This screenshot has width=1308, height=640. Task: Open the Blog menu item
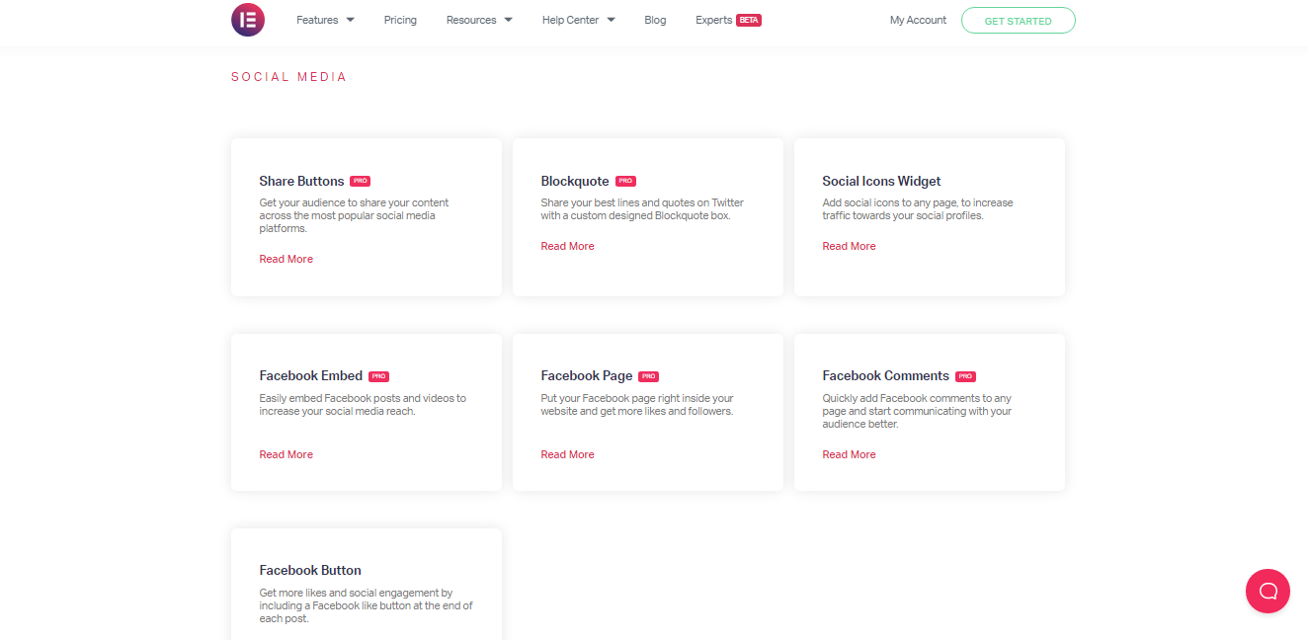point(655,20)
